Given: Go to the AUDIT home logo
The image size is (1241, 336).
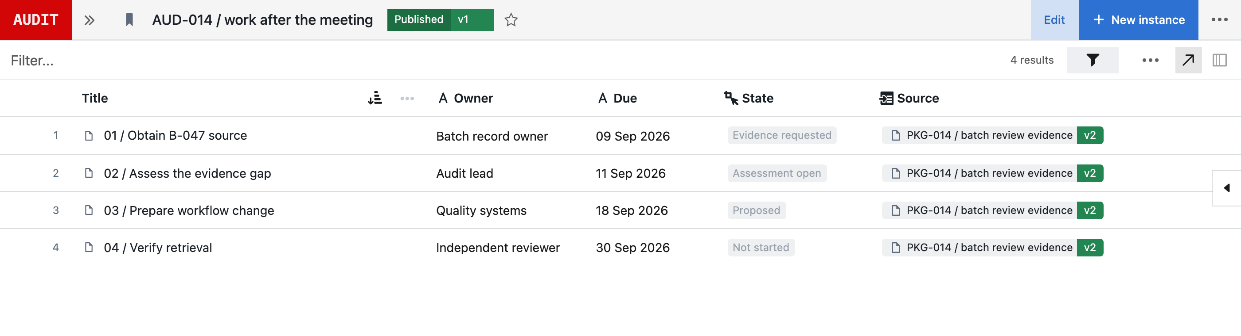Looking at the screenshot, I should click(x=35, y=20).
